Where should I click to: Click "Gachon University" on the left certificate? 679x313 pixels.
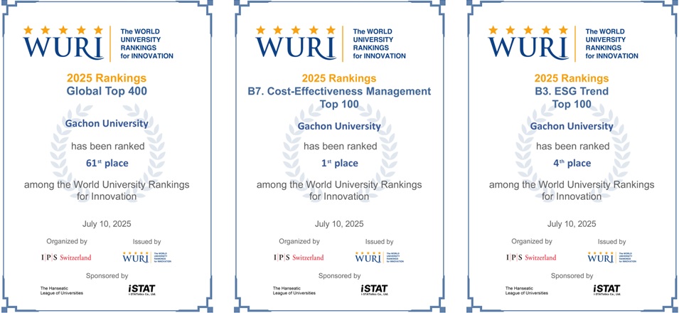(107, 123)
